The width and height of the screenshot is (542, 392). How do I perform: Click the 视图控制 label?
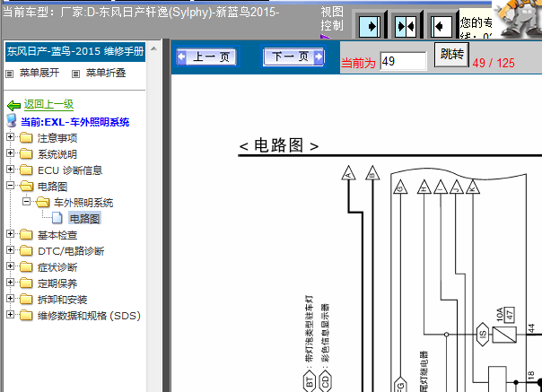pyautogui.click(x=332, y=19)
